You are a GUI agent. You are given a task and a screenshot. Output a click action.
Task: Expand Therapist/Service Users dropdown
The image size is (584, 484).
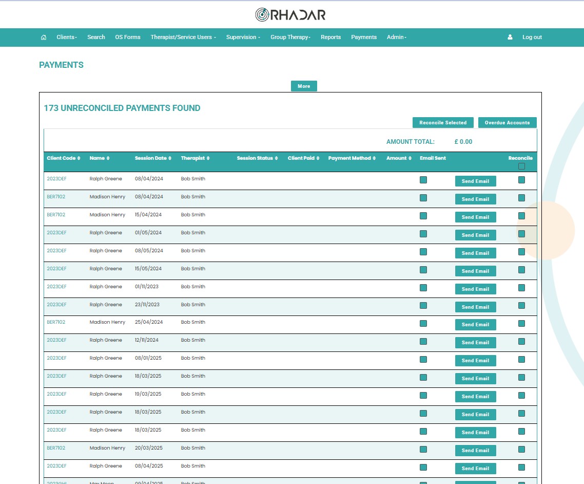click(x=183, y=38)
